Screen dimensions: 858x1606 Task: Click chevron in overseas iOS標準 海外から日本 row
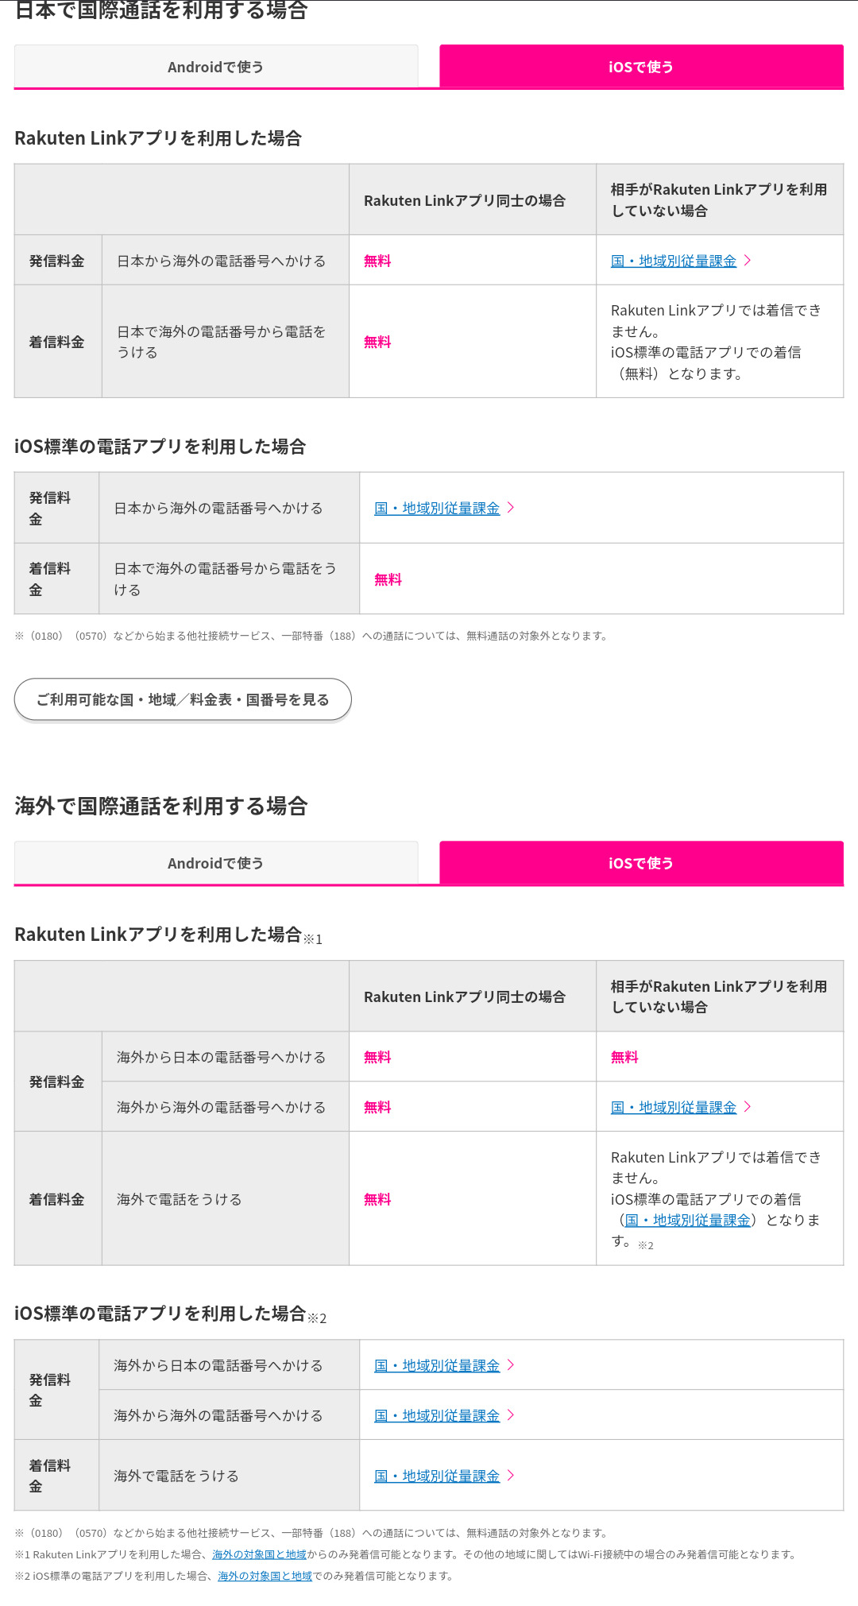pos(511,1365)
